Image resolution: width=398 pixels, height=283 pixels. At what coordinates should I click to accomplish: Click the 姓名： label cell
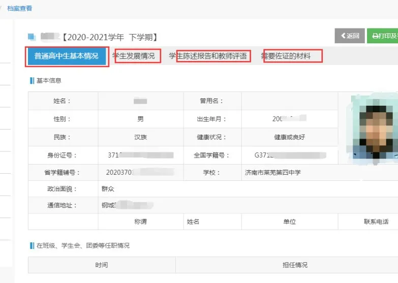pos(63,101)
